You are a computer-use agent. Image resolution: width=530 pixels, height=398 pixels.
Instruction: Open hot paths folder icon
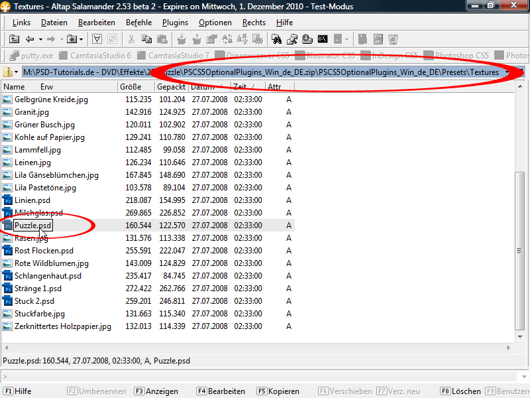point(72,39)
